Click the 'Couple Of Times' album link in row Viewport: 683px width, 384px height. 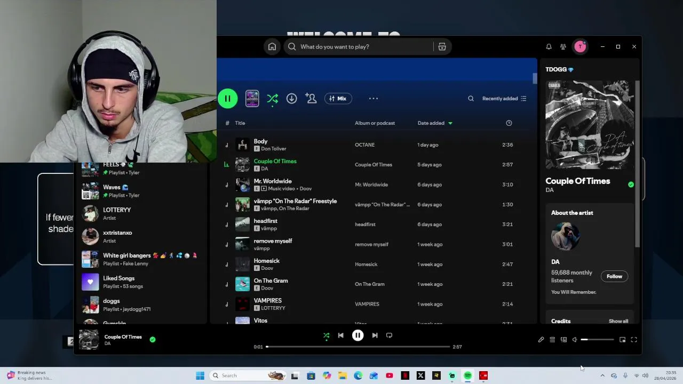tap(374, 165)
